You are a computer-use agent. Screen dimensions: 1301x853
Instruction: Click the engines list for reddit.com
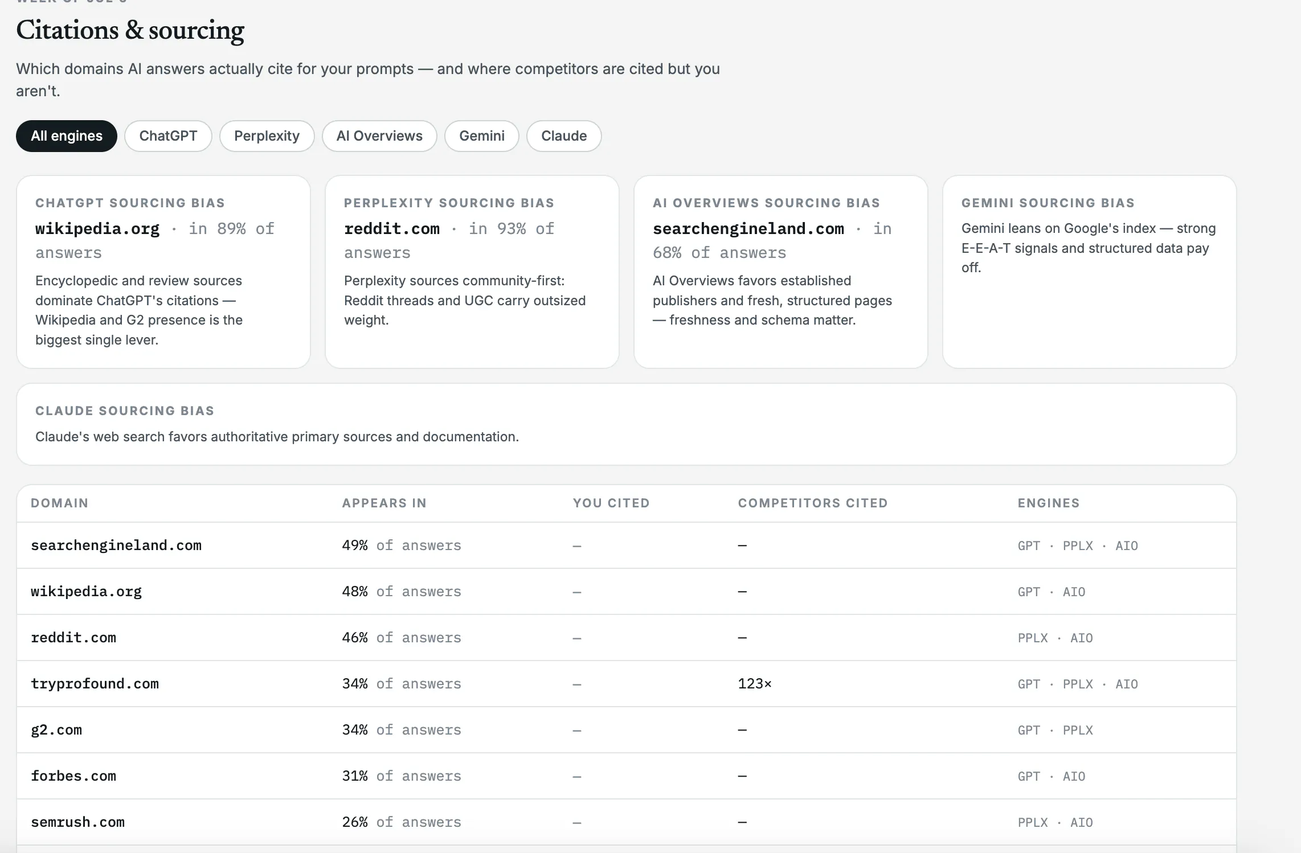pos(1055,638)
